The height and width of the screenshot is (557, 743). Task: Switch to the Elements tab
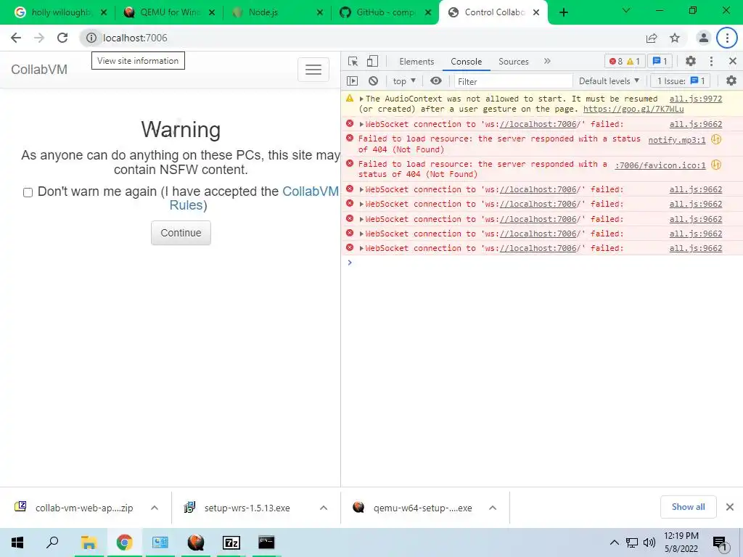[x=416, y=62]
